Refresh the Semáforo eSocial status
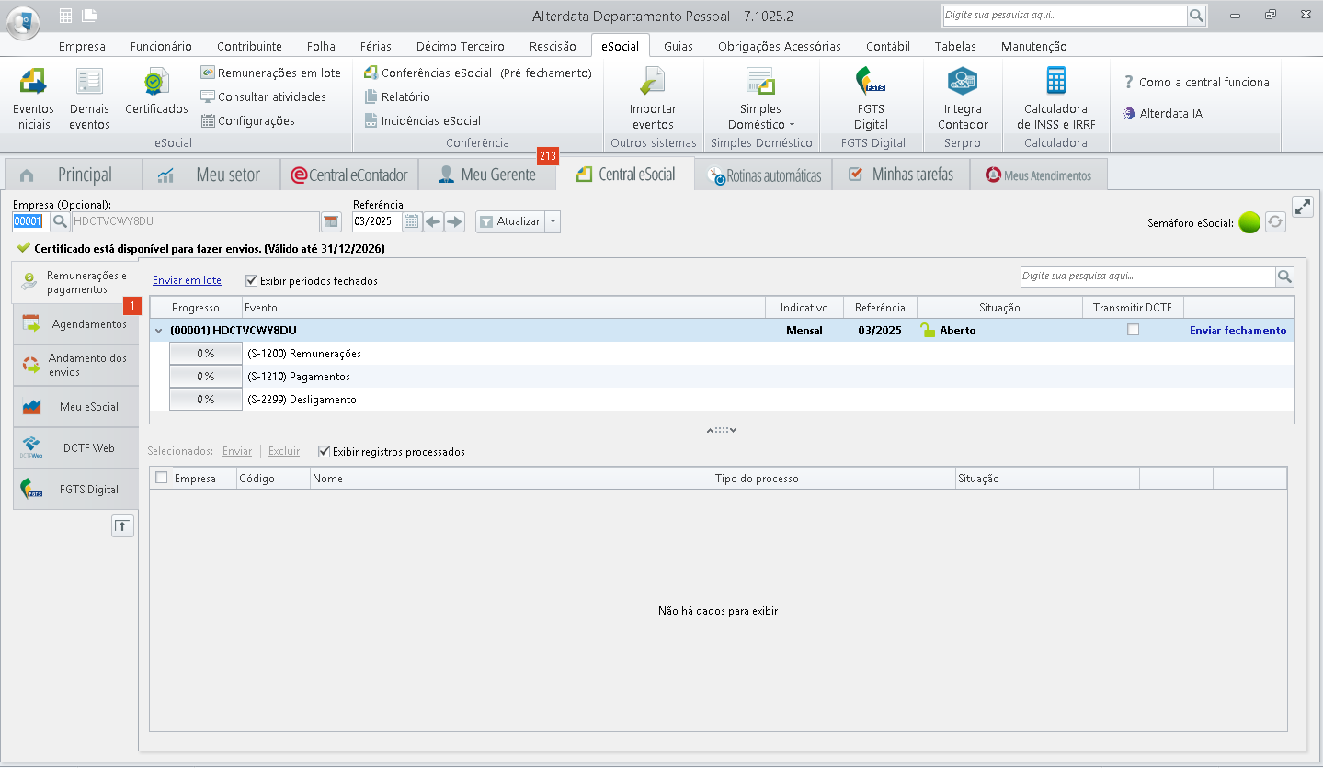The image size is (1323, 768). (x=1275, y=222)
